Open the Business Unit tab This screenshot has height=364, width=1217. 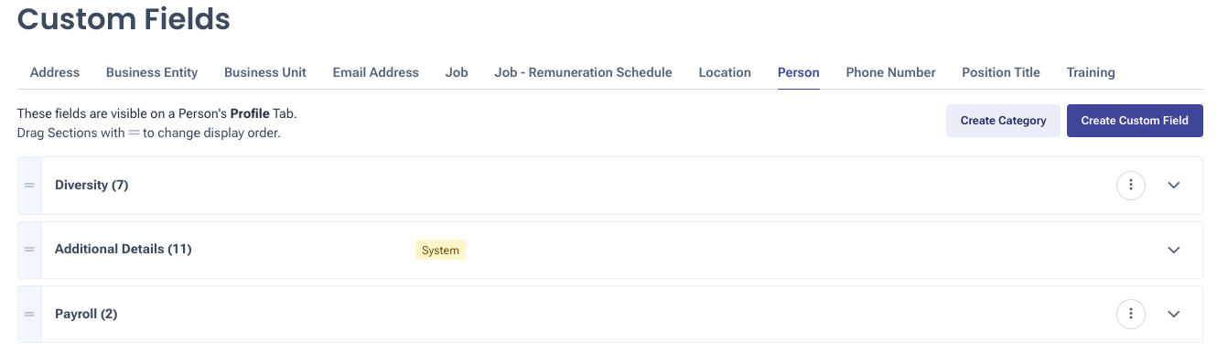(x=265, y=72)
